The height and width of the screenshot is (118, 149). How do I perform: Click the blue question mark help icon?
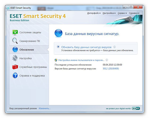[15, 76]
